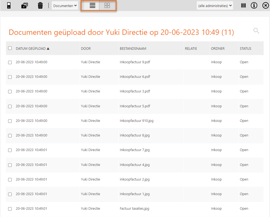Close the documents panel with X icon
270x217 pixels.
point(265,5)
